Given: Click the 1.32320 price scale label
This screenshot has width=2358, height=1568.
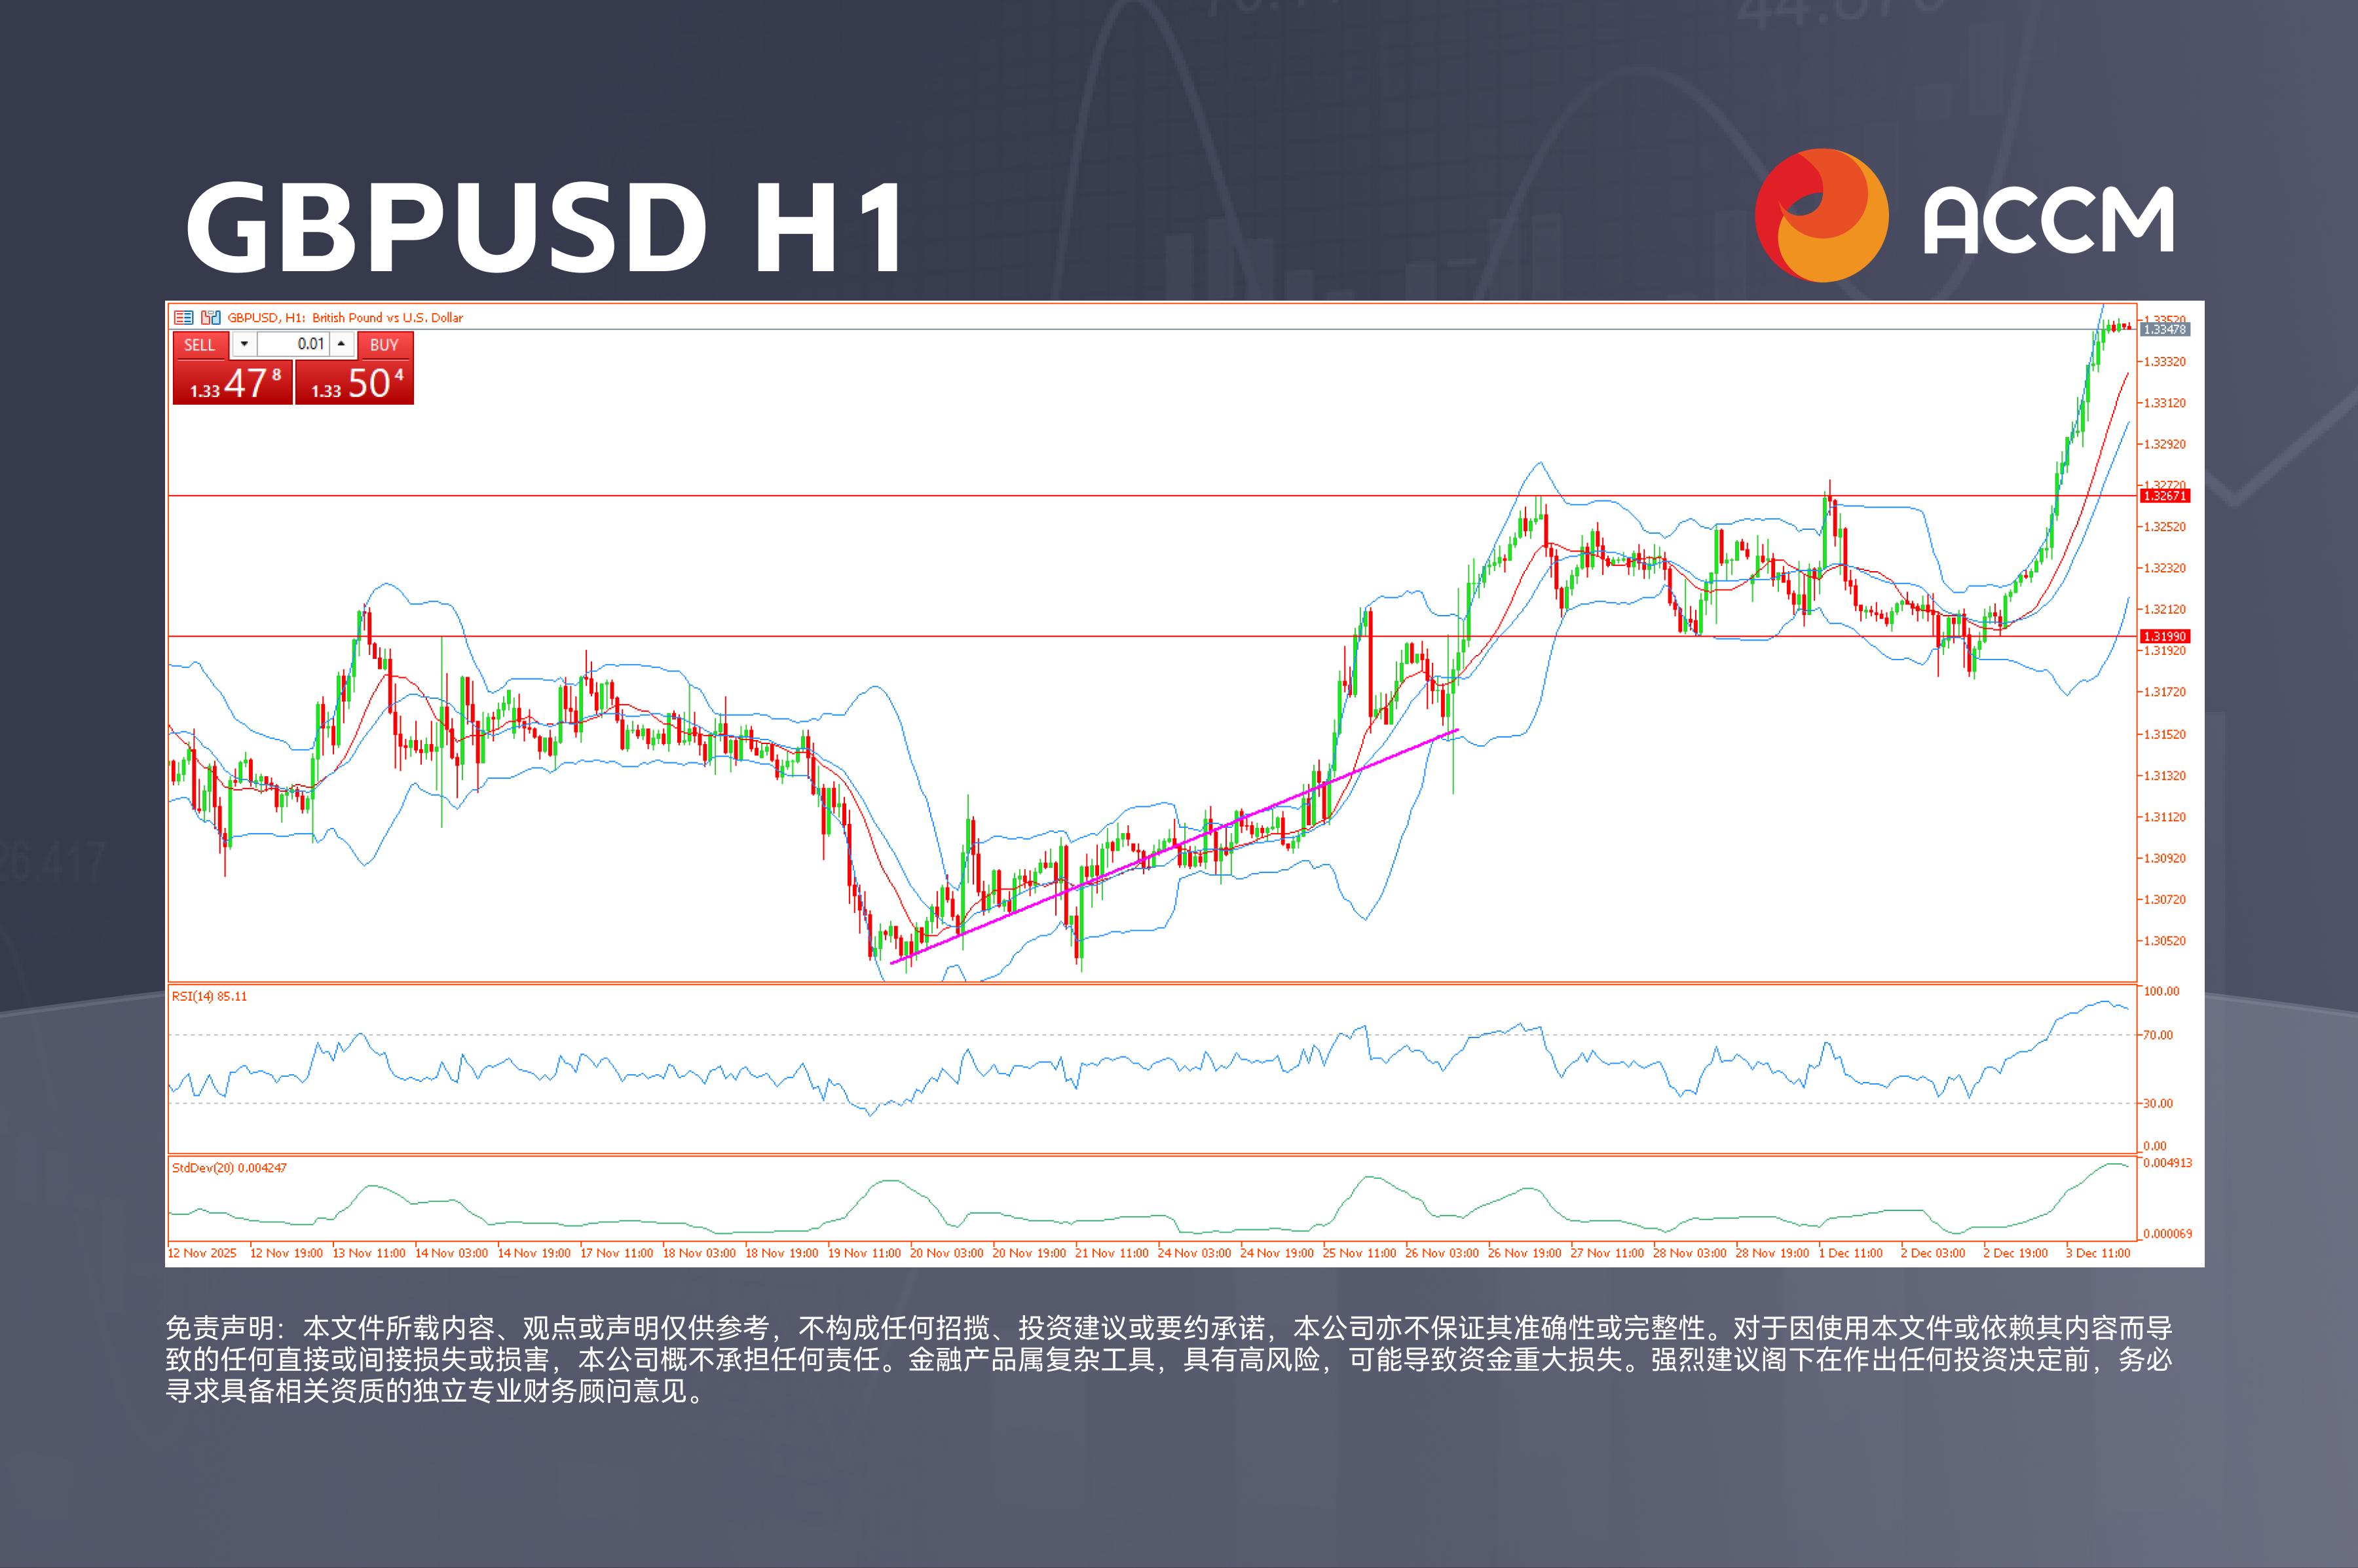Looking at the screenshot, I should pyautogui.click(x=2165, y=568).
